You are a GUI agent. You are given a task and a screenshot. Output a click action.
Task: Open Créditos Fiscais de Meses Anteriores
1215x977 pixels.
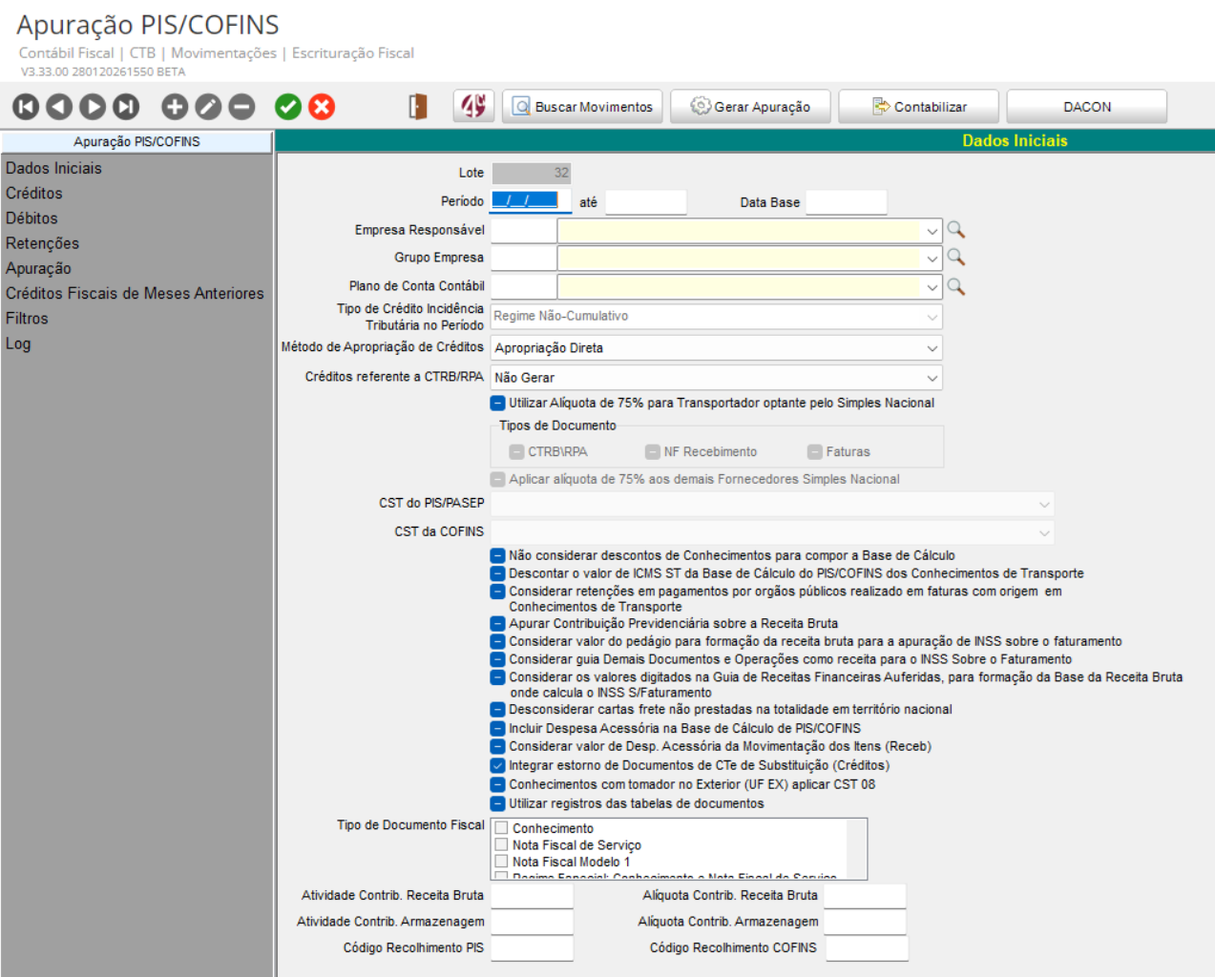(x=135, y=293)
